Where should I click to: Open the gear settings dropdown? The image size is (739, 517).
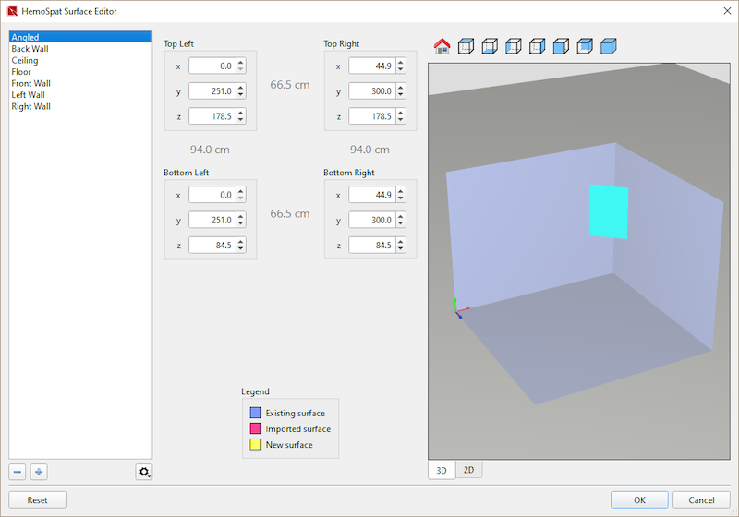click(144, 472)
